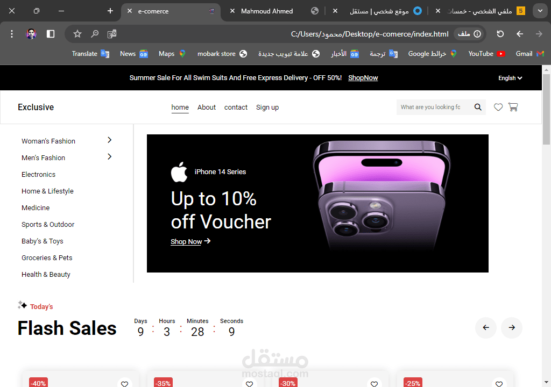Add the -25% product to wishlist
The height and width of the screenshot is (387, 551).
click(x=499, y=383)
